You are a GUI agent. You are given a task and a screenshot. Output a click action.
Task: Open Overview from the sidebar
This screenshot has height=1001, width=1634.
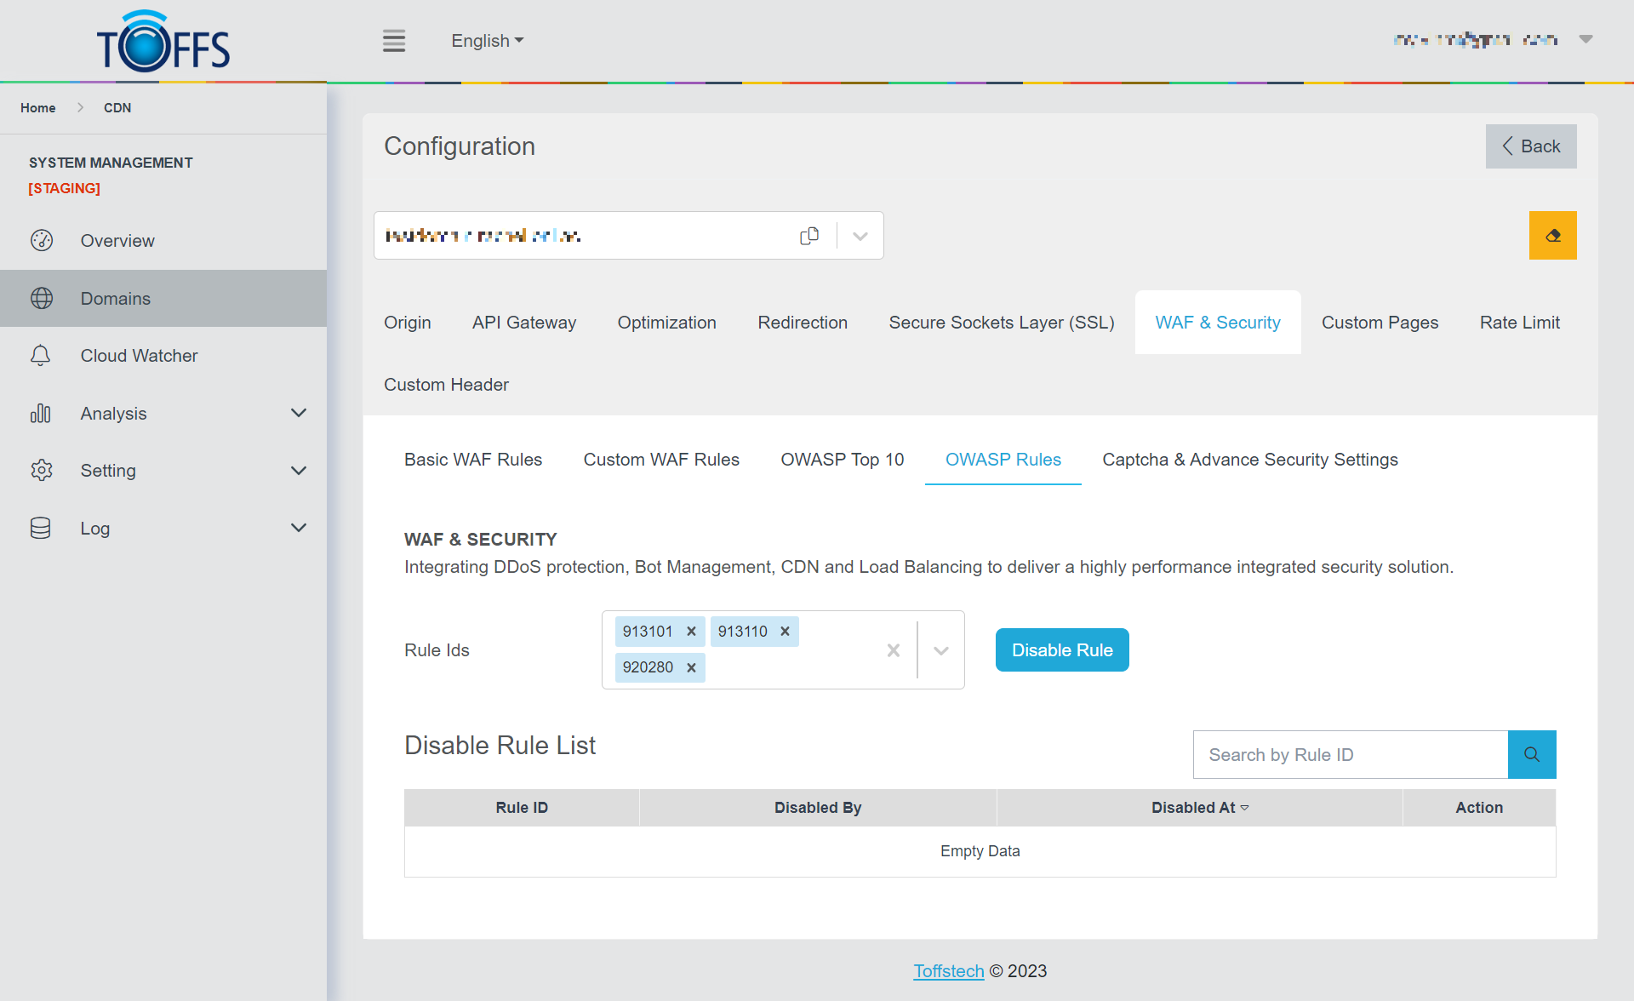(x=117, y=241)
